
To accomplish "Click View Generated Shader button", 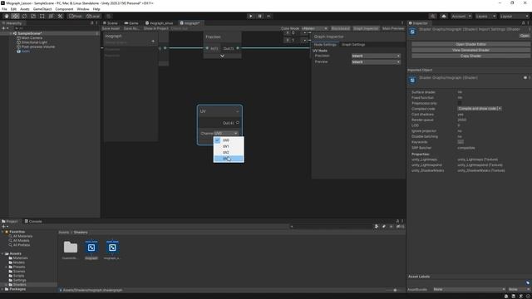I will point(470,50).
